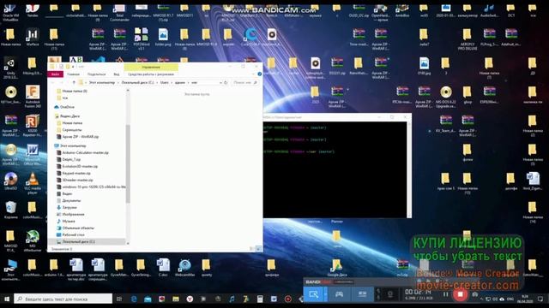Select Arduino-Calculator-master.zip in the tree
This screenshot has height=308, width=549.
(82, 152)
